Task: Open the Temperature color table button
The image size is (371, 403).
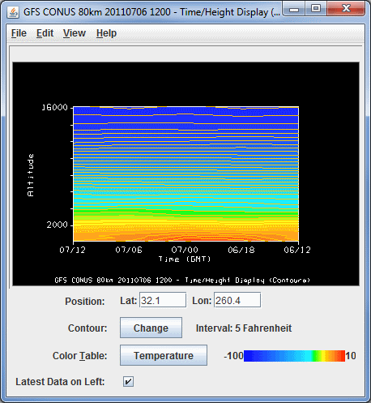Action: [x=164, y=355]
